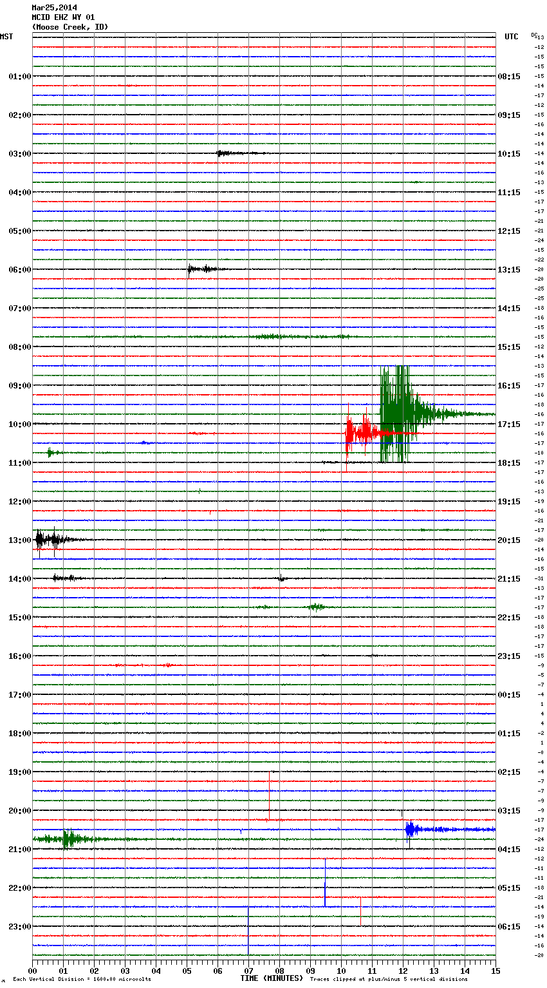Choose the 23:00 MST time label
The height and width of the screenshot is (988, 547).
(19, 927)
